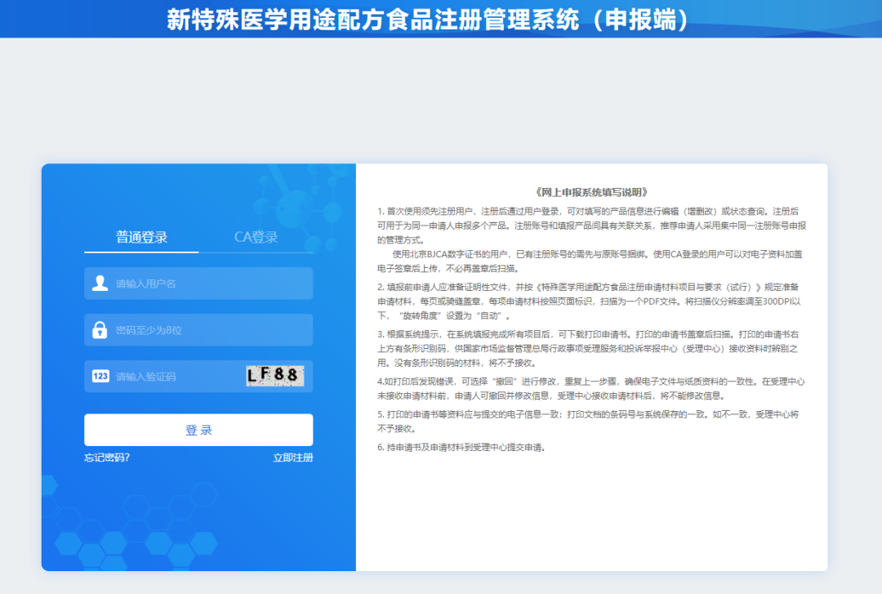Focus the 请输入用户名 username field
The image size is (882, 594).
208,284
